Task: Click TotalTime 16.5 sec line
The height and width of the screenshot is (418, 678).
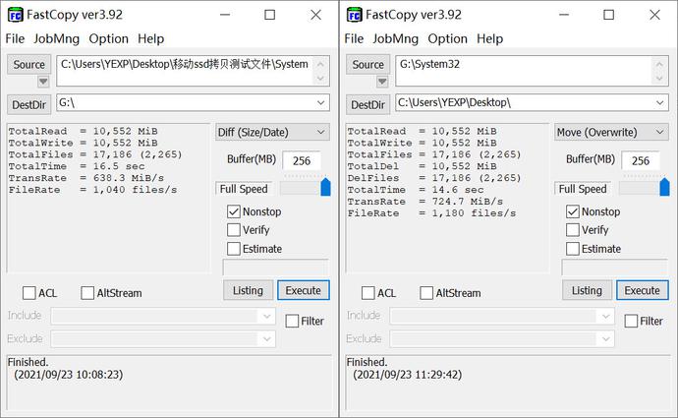Action: click(76, 166)
